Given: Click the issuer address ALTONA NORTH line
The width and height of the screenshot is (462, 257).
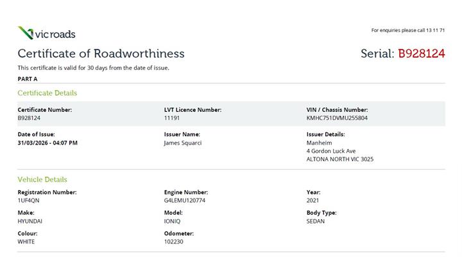Looking at the screenshot, I should 339,159.
